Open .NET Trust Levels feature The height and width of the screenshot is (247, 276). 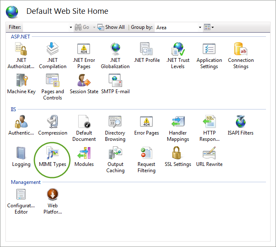[x=178, y=56]
